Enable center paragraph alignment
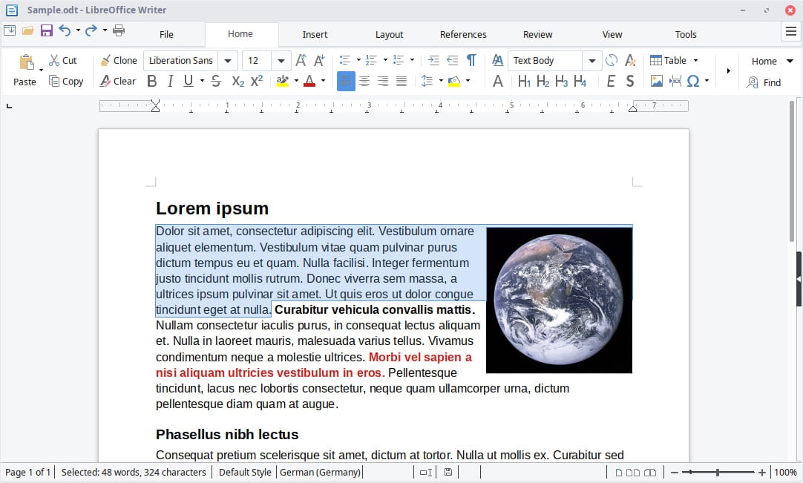 [364, 81]
